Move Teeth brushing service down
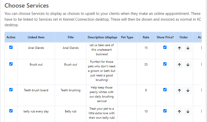207x122 pixels. (x=188, y=90)
